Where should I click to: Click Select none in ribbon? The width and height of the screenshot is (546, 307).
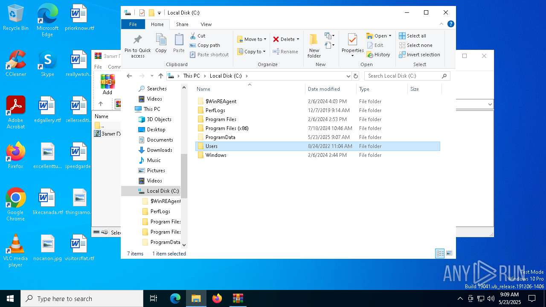(415, 45)
